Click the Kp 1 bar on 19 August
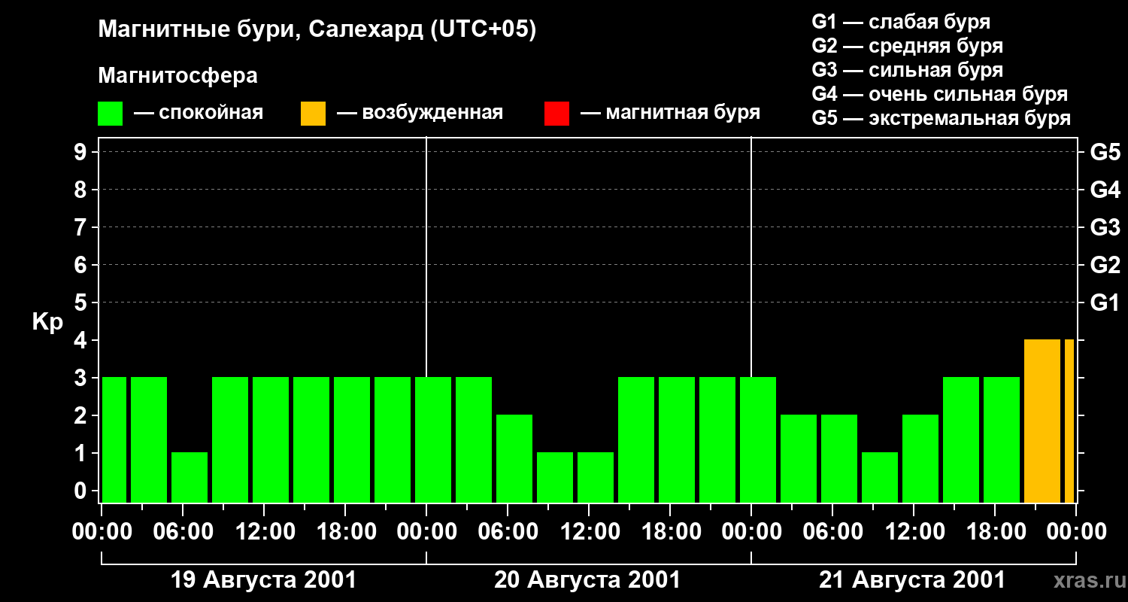The width and height of the screenshot is (1128, 602). [190, 477]
